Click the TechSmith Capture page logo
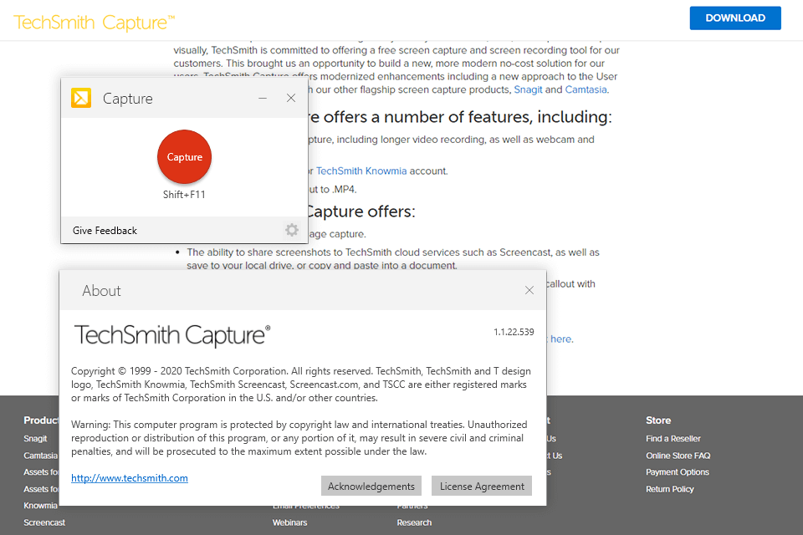 tap(95, 23)
